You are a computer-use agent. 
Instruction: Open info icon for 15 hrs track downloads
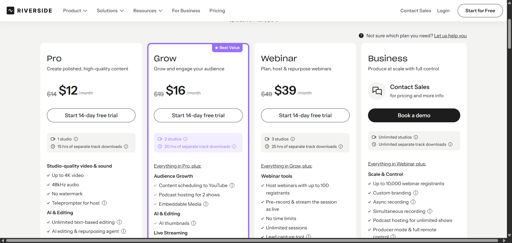[x=126, y=147]
